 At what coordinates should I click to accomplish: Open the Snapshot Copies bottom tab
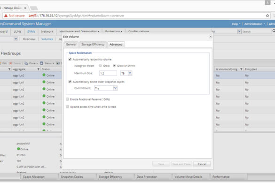click(77, 177)
